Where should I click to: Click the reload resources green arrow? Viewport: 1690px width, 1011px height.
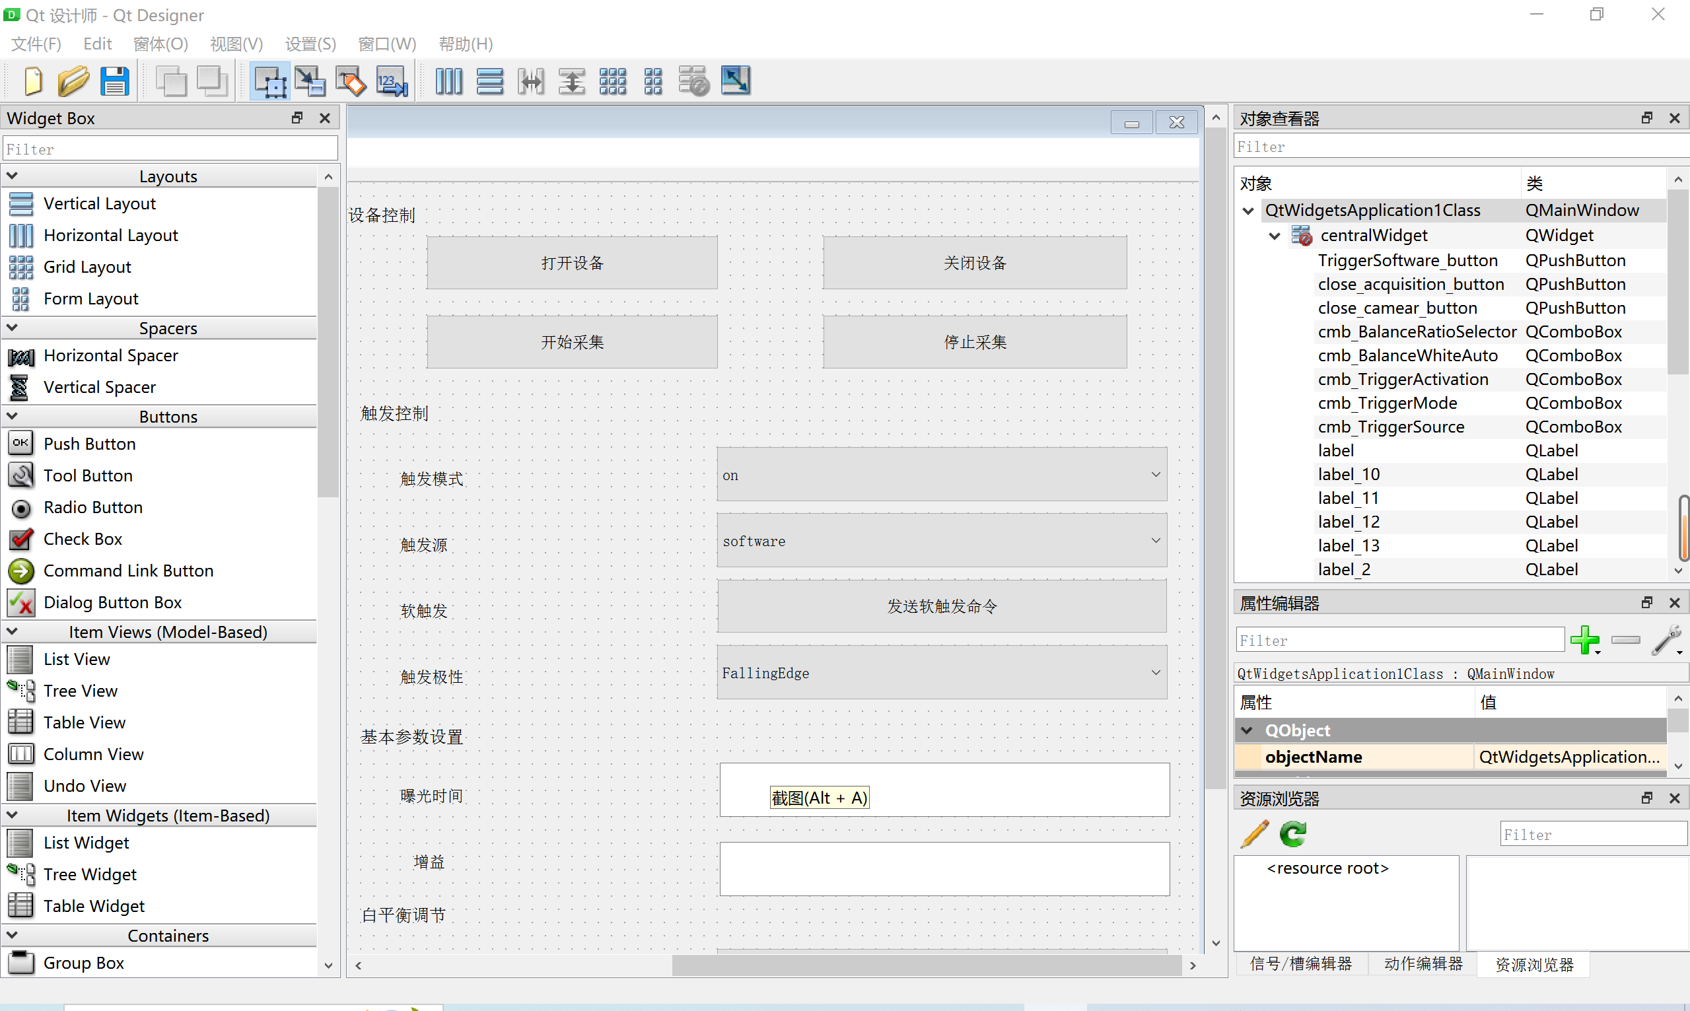tap(1292, 834)
